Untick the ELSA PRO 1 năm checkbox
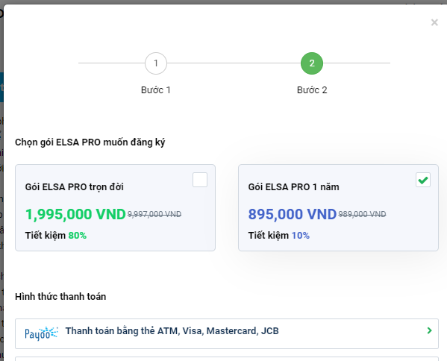The width and height of the screenshot is (447, 361). pyautogui.click(x=423, y=180)
